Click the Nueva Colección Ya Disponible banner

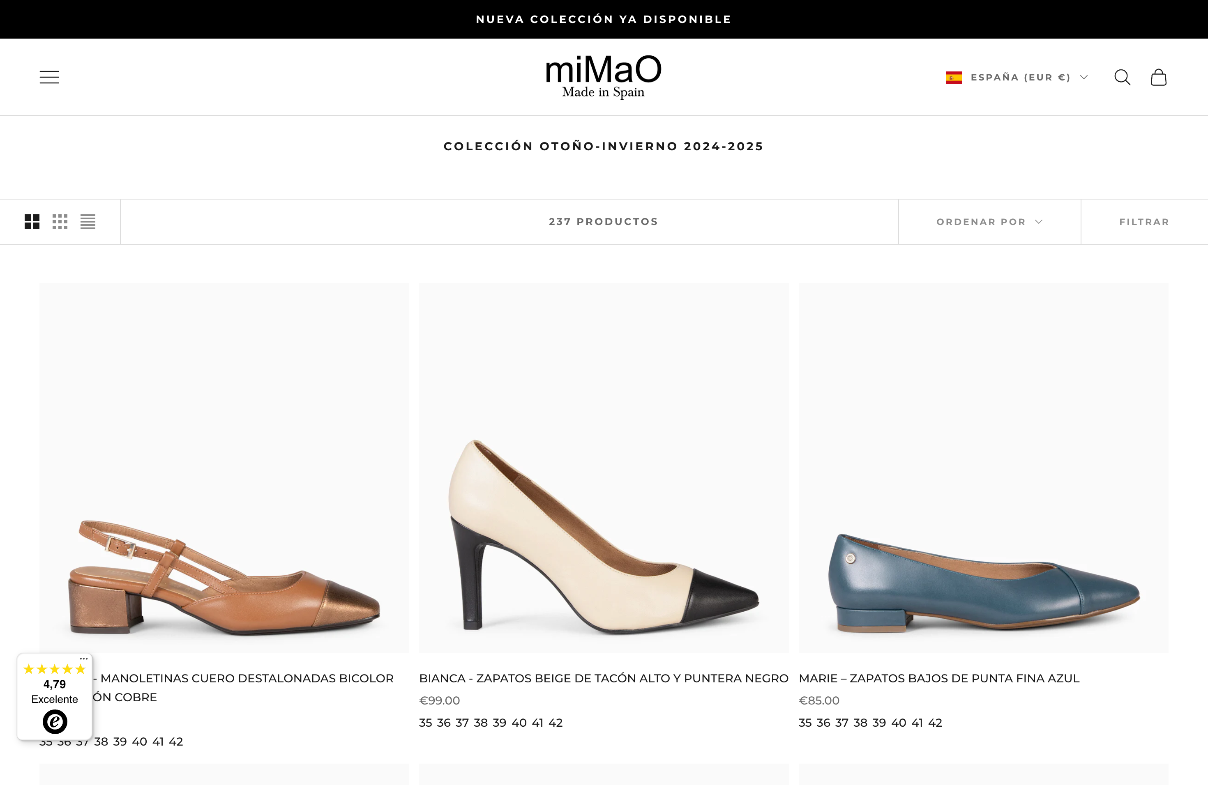(x=604, y=19)
